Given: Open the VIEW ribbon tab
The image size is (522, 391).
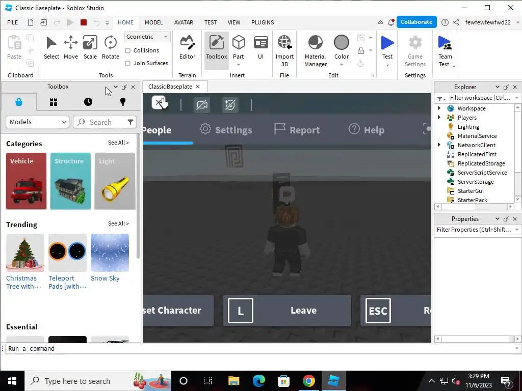Looking at the screenshot, I should tap(233, 22).
